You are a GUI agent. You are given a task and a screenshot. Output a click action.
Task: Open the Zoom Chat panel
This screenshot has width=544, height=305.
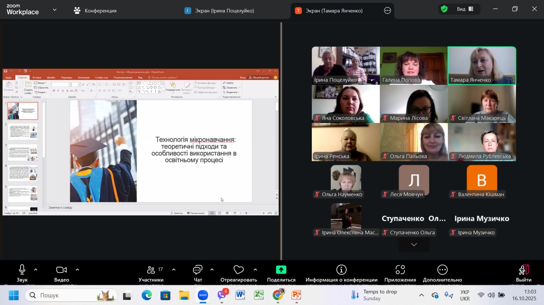click(198, 273)
